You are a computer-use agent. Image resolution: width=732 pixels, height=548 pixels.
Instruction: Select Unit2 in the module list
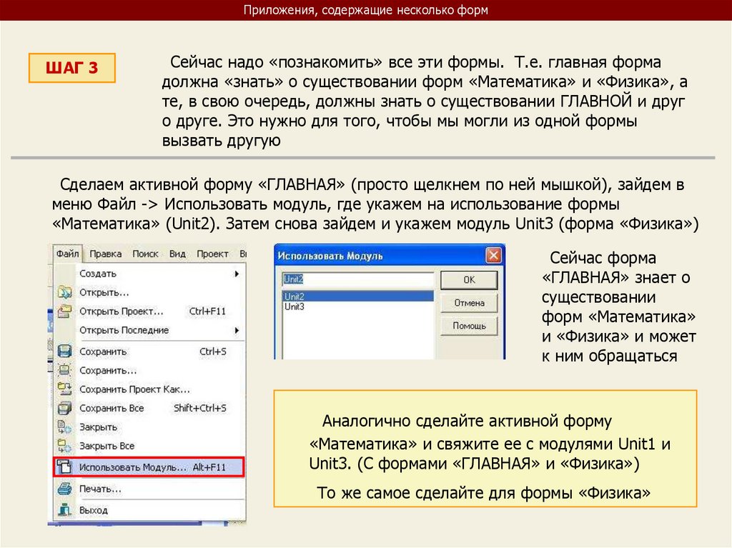[358, 296]
